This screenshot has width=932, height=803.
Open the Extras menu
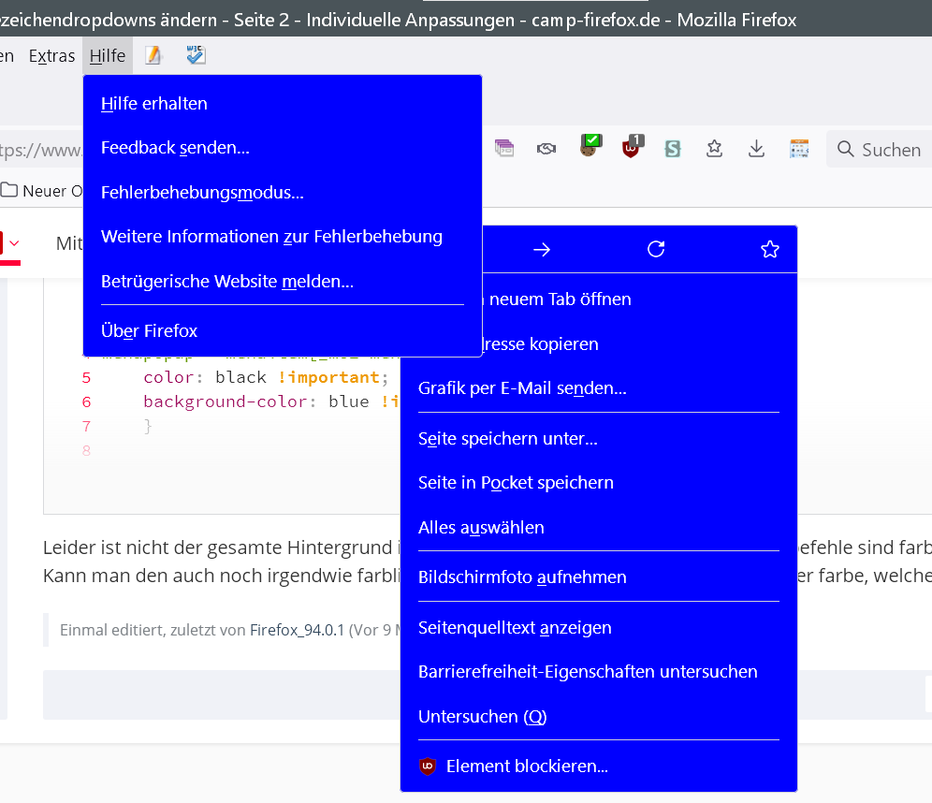51,56
